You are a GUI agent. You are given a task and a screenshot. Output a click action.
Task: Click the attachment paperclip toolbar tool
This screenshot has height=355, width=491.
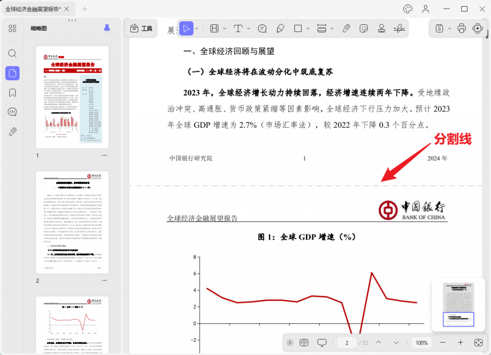[x=346, y=28]
